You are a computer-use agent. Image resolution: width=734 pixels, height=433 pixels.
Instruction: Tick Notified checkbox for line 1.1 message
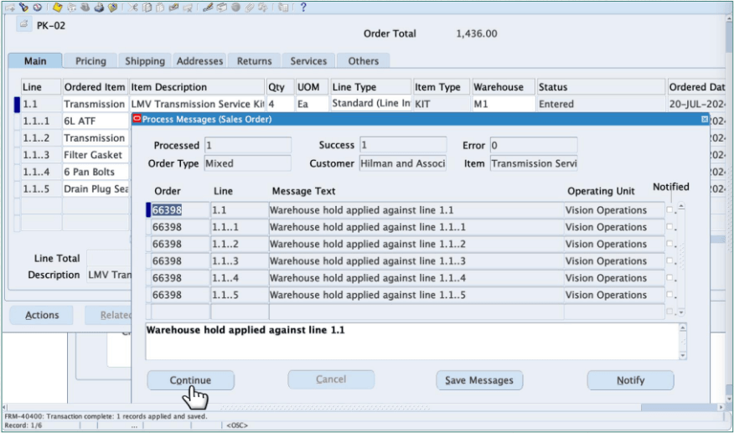(x=669, y=209)
